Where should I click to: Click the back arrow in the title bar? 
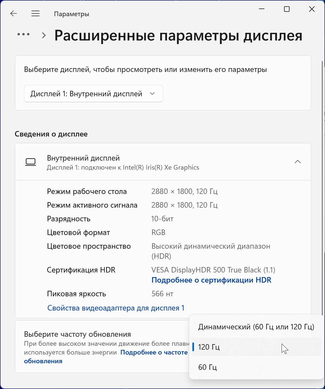tap(14, 14)
